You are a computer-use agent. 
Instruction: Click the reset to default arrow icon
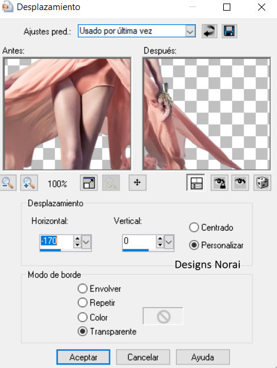(x=209, y=31)
